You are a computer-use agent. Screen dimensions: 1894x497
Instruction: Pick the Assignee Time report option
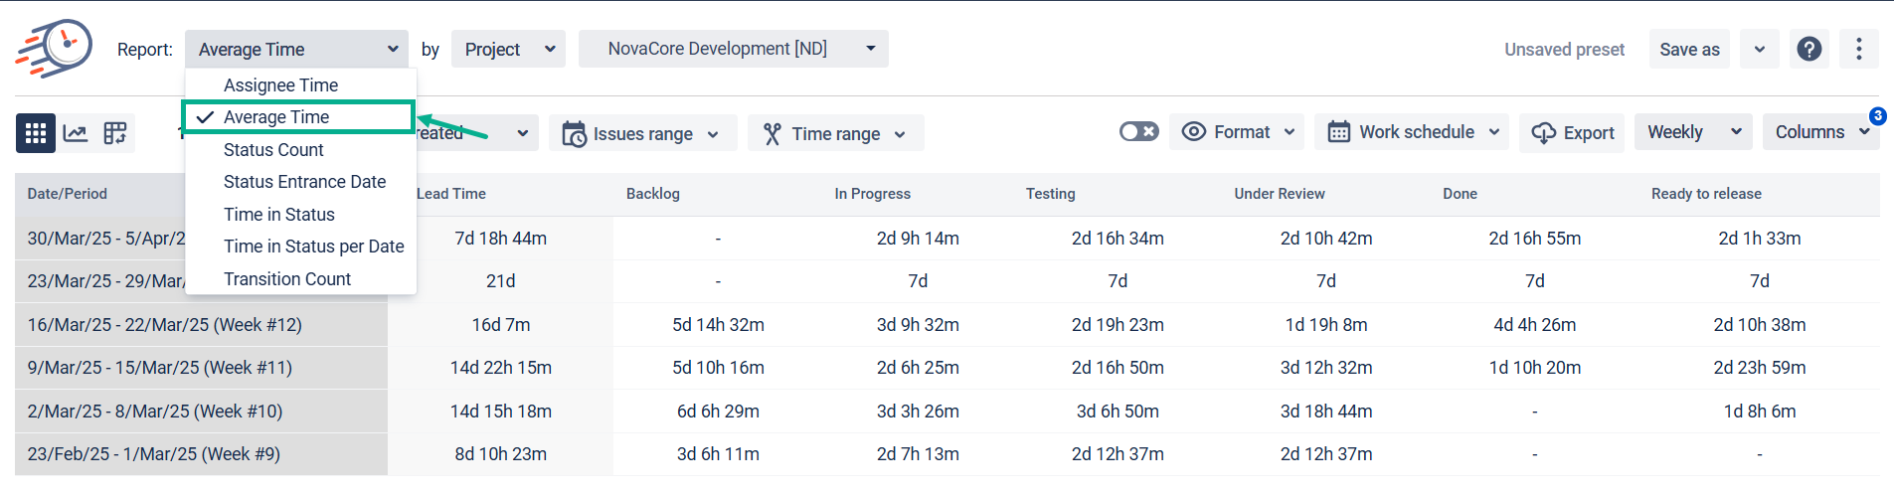tap(280, 85)
